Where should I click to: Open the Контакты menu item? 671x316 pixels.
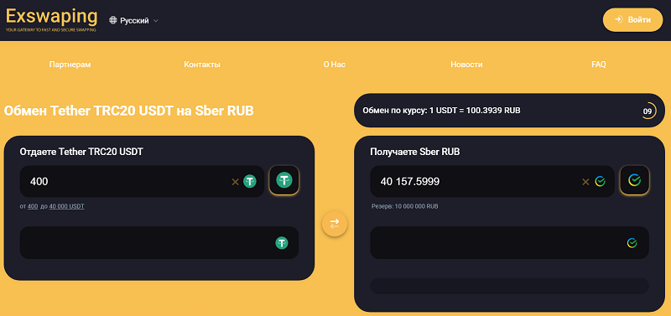[202, 65]
